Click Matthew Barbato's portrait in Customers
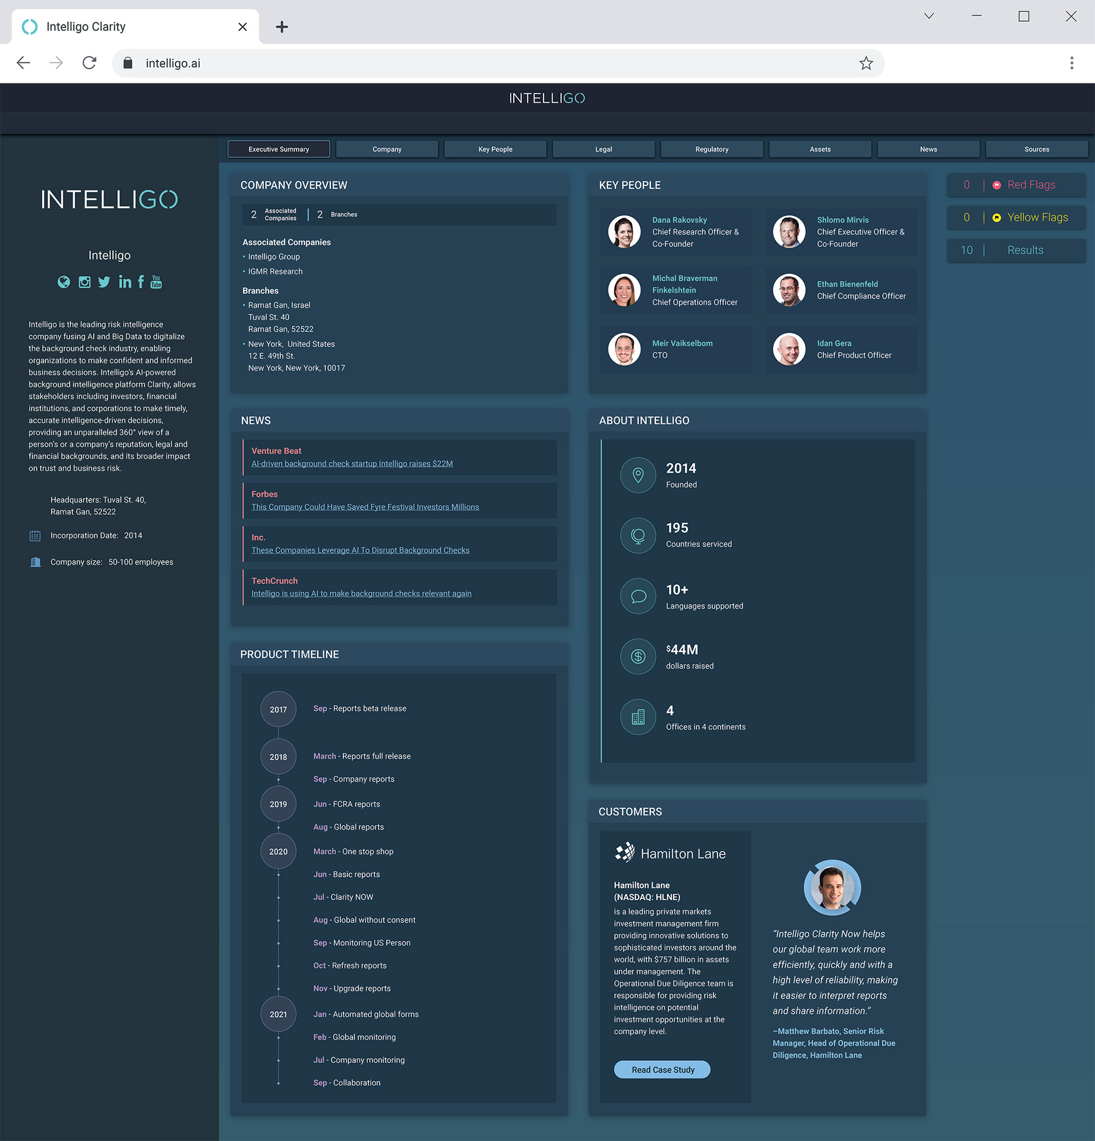The image size is (1095, 1141). [832, 888]
